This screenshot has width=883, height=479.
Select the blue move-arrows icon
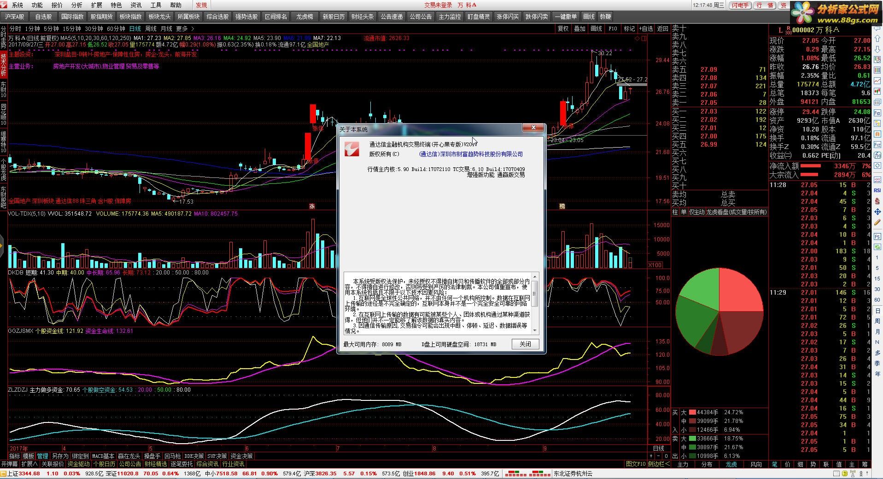877,212
